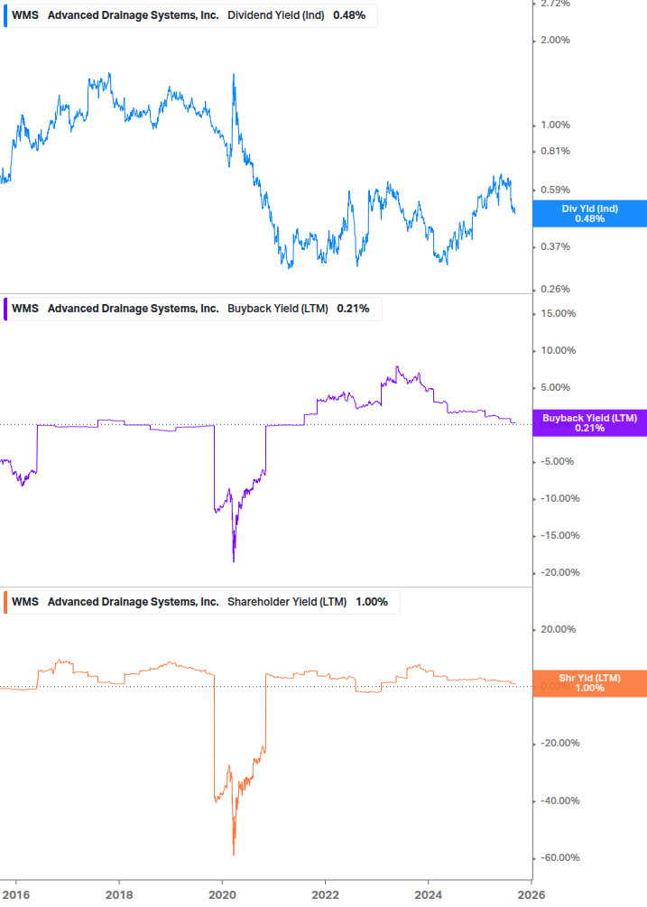The width and height of the screenshot is (647, 907).
Task: Click the 0.21% value in the Buyback Yield legend
Action: (353, 309)
